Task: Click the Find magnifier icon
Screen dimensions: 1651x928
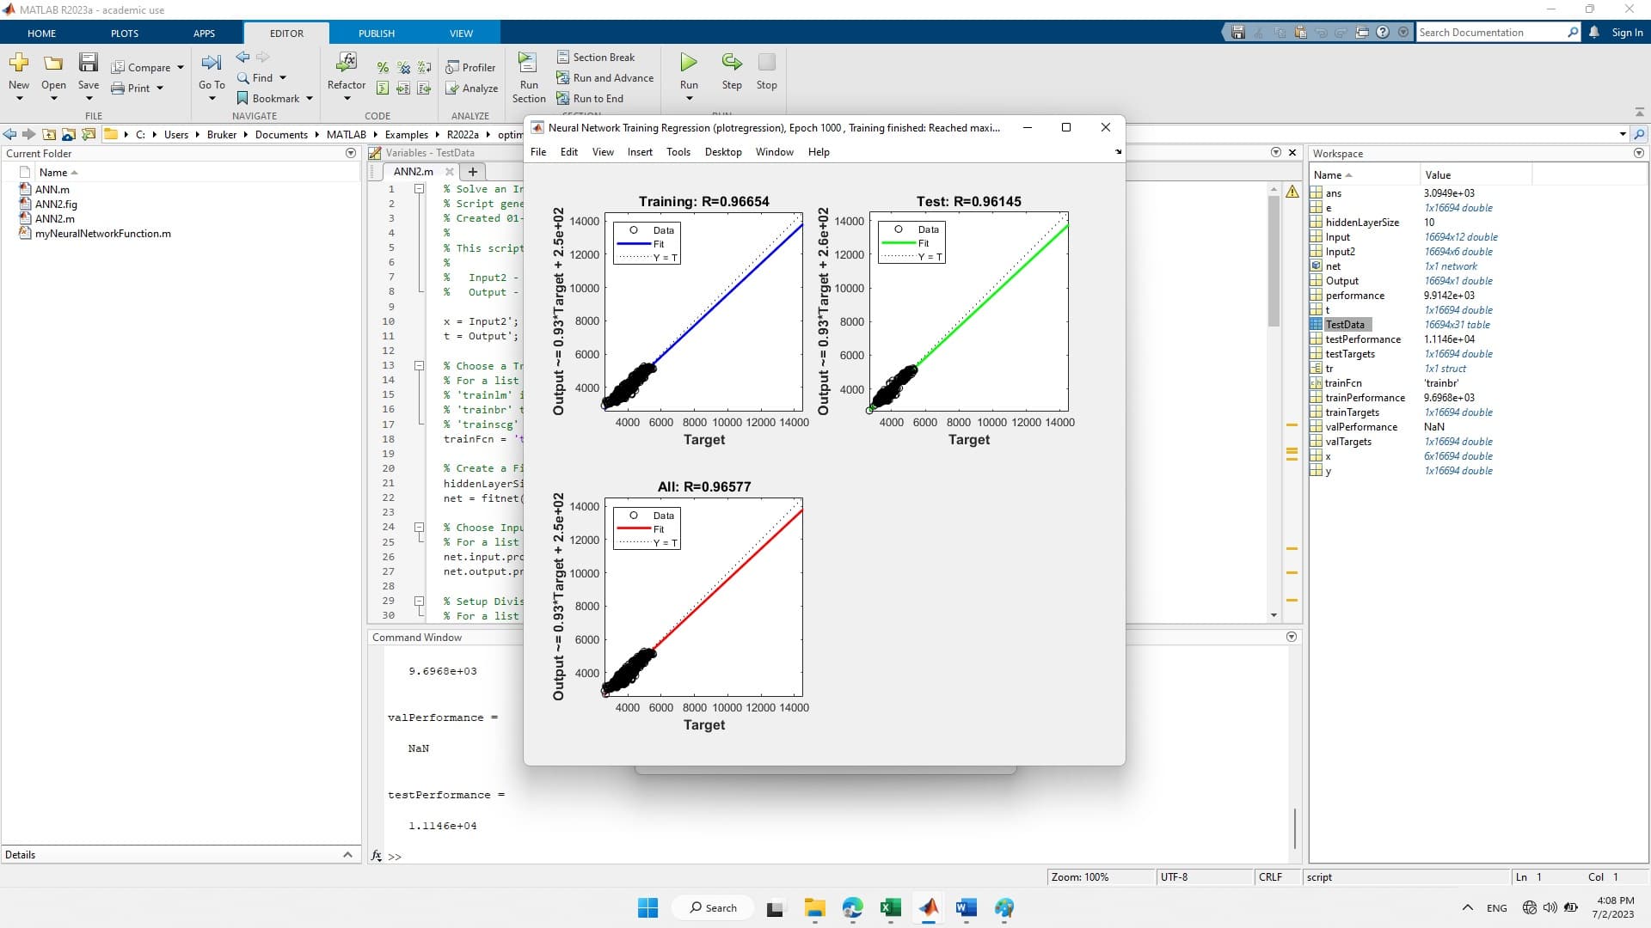Action: pos(243,77)
